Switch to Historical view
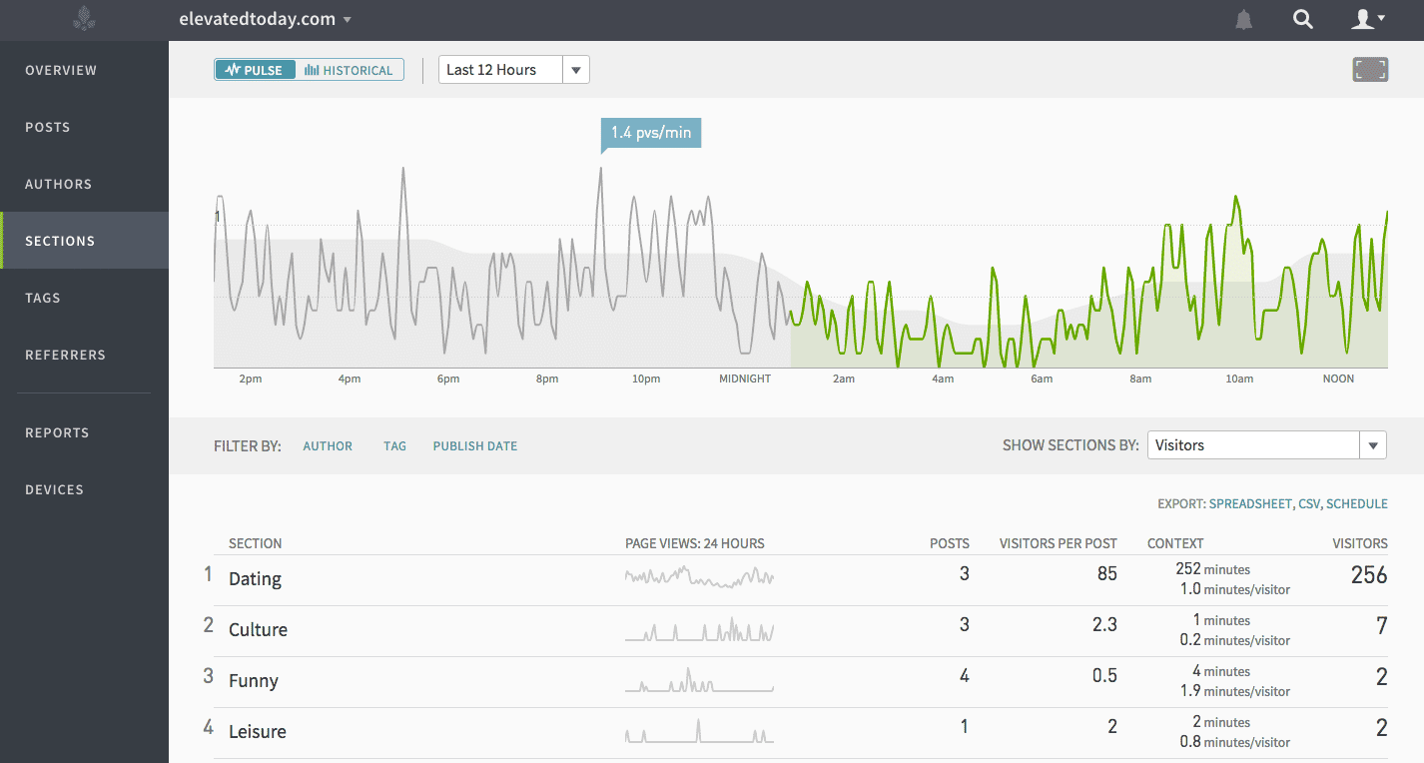 tap(350, 70)
